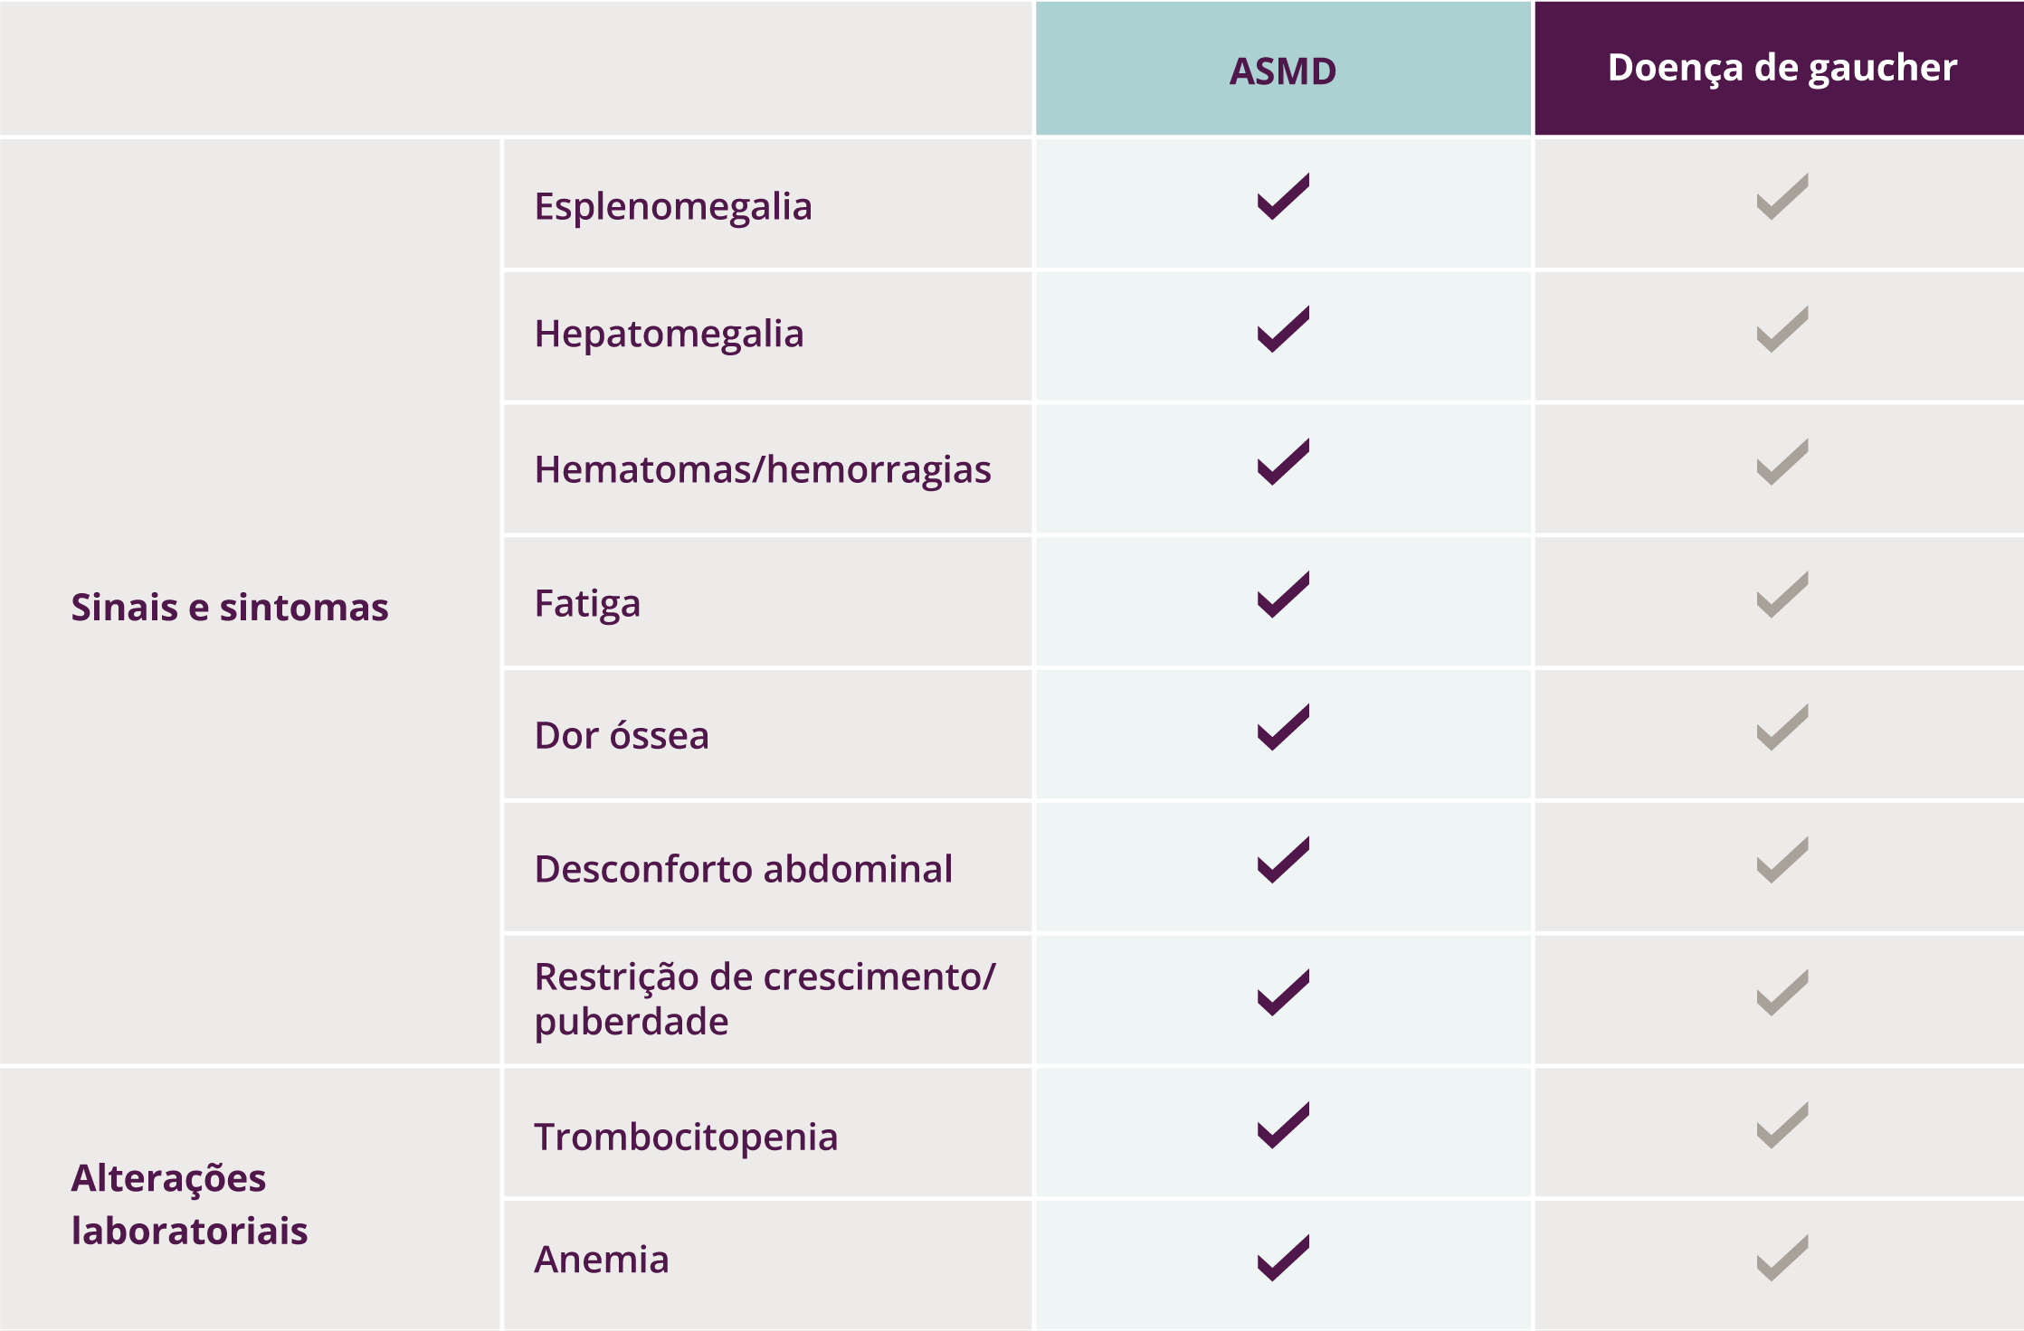
Task: Click the Hematomas/hemorragias row label
Action: tap(763, 470)
